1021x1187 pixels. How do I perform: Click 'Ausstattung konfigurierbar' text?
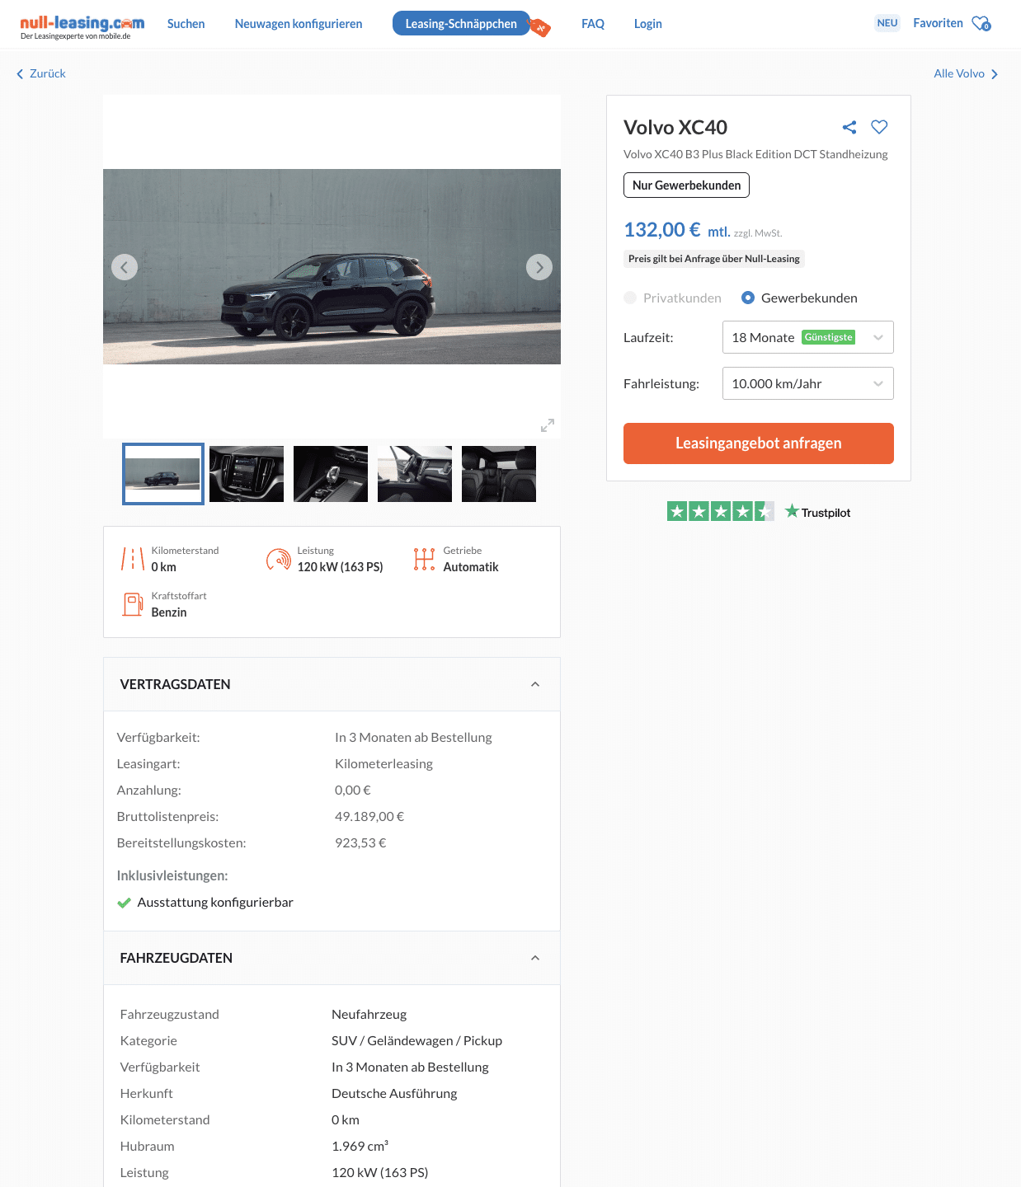point(215,903)
